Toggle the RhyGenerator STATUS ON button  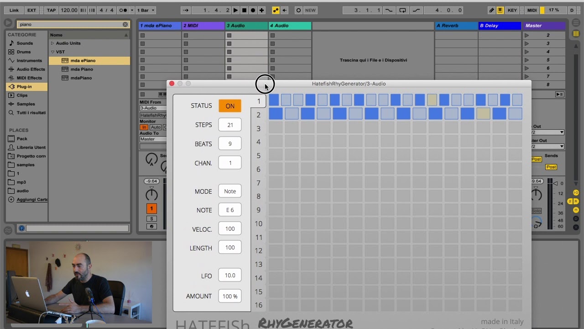click(x=230, y=106)
